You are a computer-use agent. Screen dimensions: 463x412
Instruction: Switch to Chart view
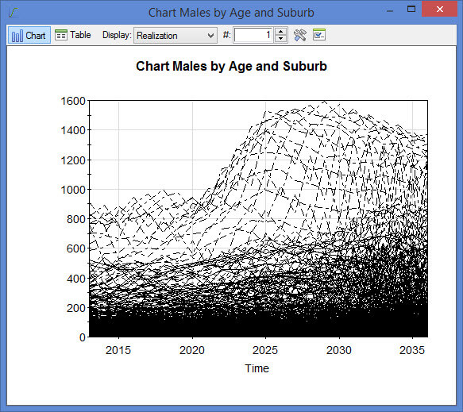pyautogui.click(x=29, y=35)
